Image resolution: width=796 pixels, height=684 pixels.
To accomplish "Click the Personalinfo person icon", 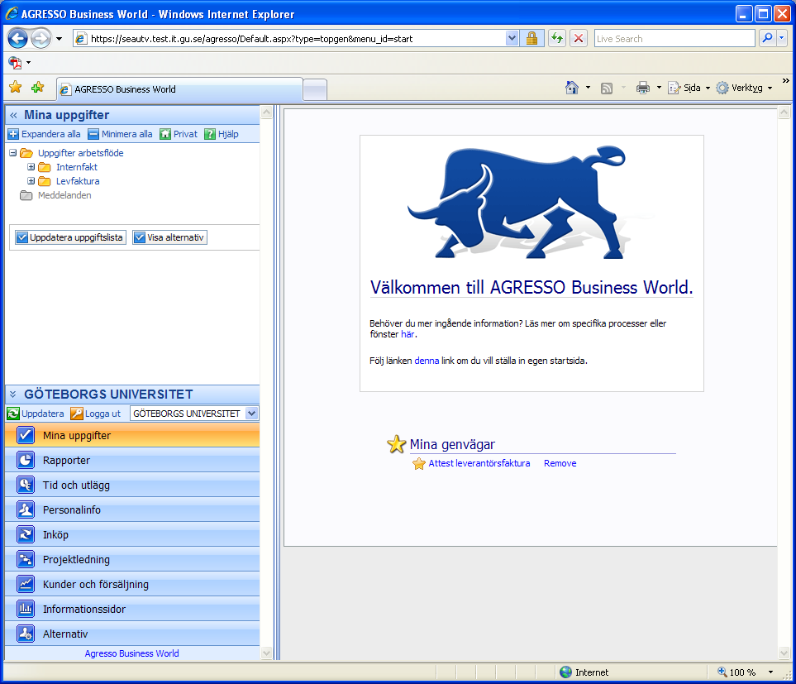I will [x=26, y=509].
